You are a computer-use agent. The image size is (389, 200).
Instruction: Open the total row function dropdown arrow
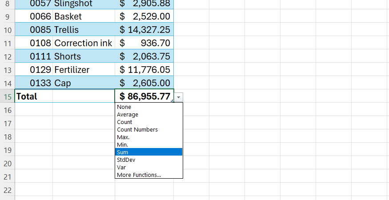click(x=178, y=97)
